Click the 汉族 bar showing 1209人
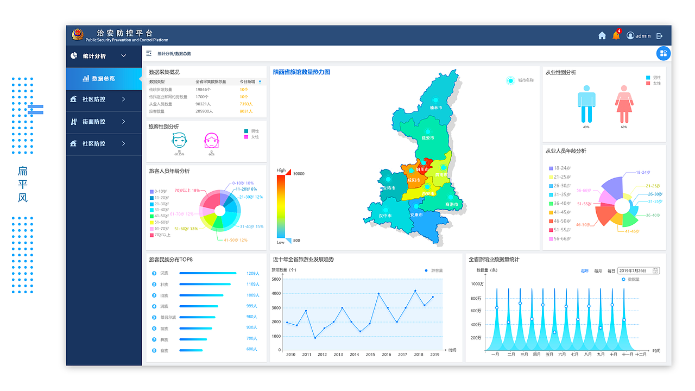The image size is (695, 391). click(208, 273)
